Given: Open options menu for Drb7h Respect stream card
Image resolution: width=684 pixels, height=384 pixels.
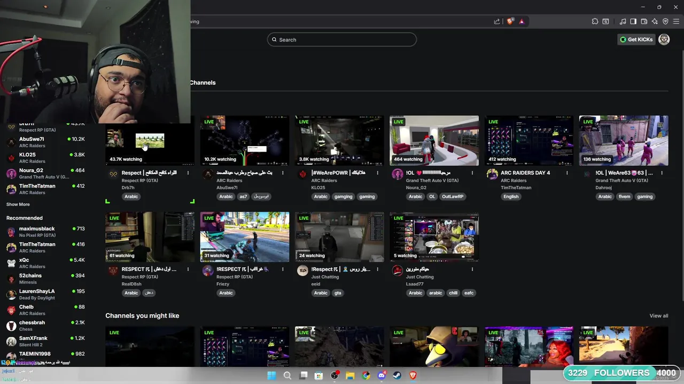Looking at the screenshot, I should [x=188, y=173].
